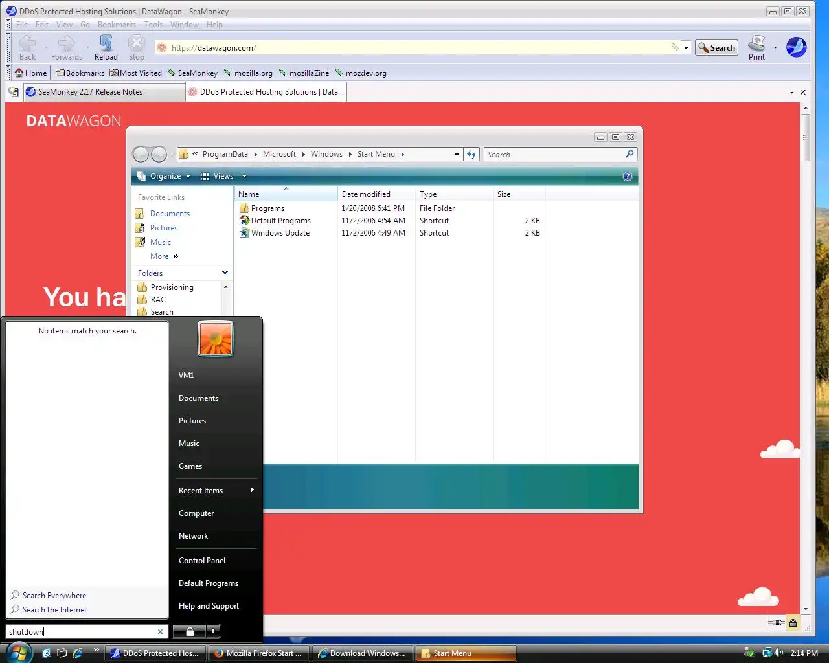Click the Explorer refresh button
Screen dimensions: 829x663
click(x=471, y=154)
